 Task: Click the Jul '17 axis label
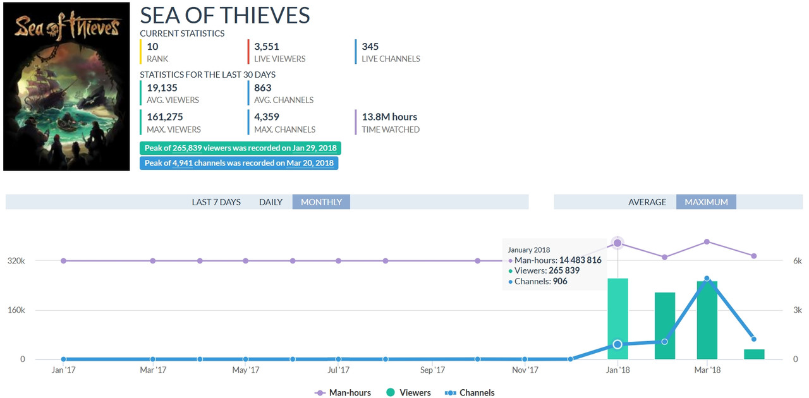pyautogui.click(x=339, y=370)
